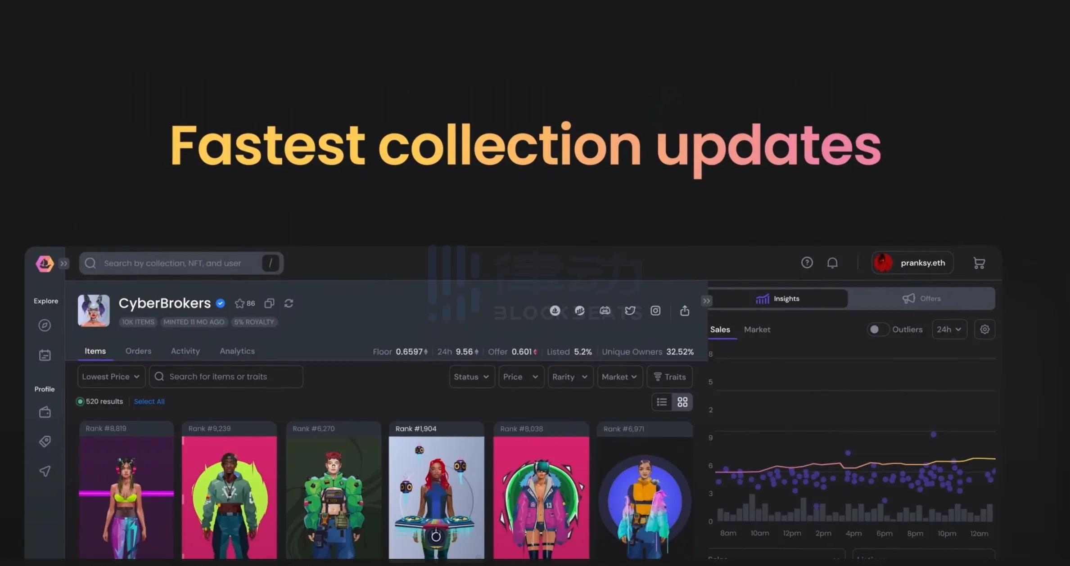Open the OpenSea link icon
Viewport: 1070px width, 566px height.
coord(555,311)
